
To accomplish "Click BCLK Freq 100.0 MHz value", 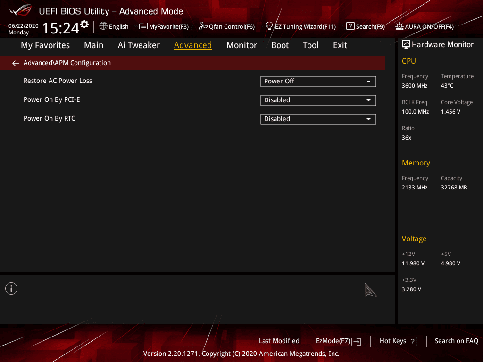I will [x=415, y=112].
